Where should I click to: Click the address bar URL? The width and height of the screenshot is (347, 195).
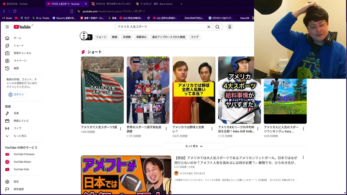click(114, 11)
